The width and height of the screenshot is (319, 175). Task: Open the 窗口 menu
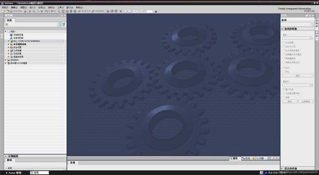[x=70, y=7]
